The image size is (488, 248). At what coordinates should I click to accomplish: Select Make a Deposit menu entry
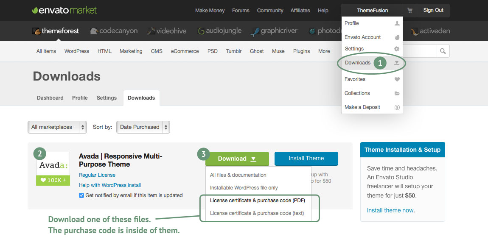(372, 107)
